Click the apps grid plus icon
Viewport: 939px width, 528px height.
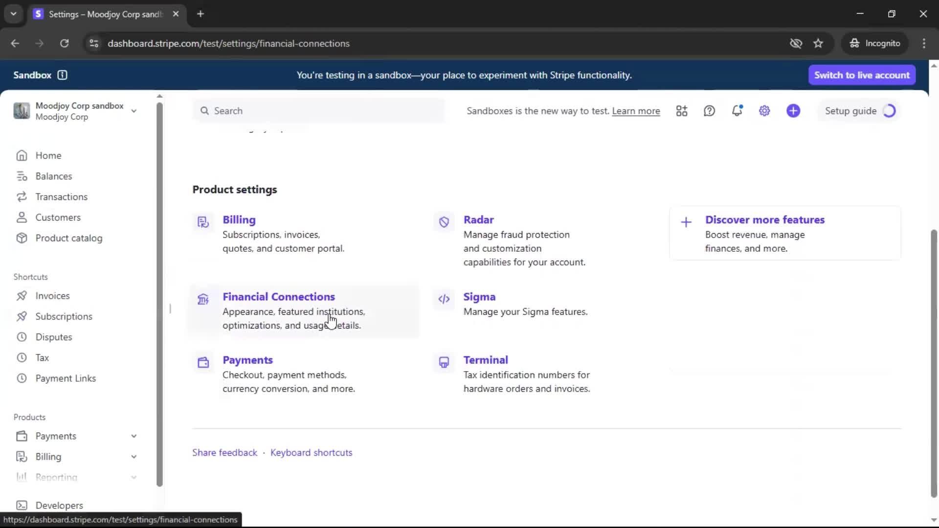tap(682, 111)
